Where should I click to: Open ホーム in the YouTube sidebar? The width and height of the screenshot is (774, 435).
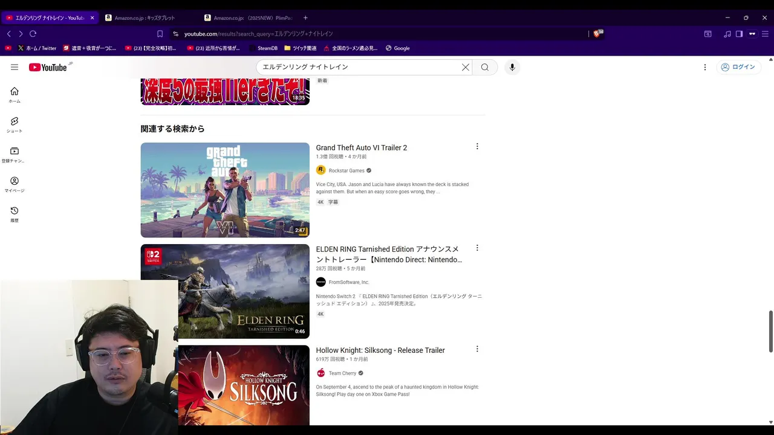click(x=15, y=95)
